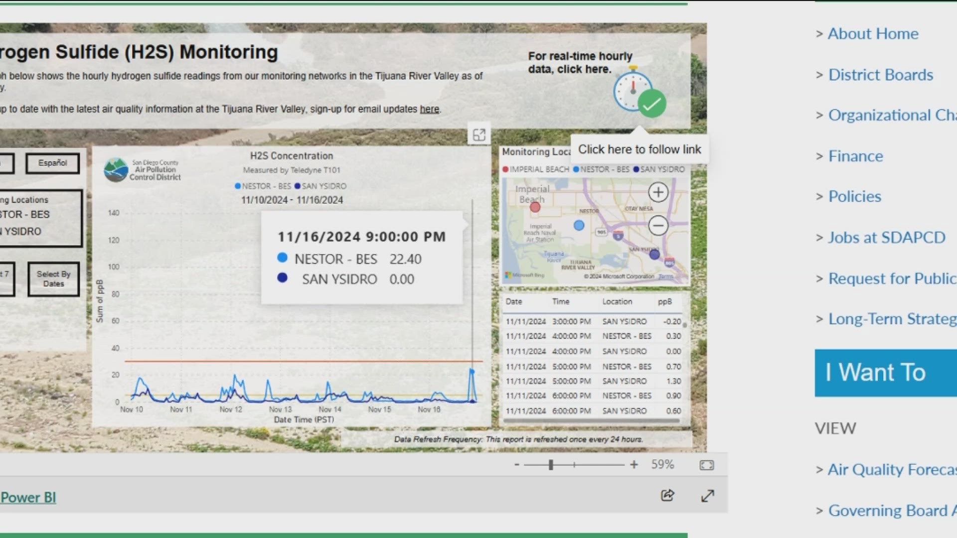The image size is (957, 538).
Task: Click the Microsoft map Terms link
Action: pos(665,276)
